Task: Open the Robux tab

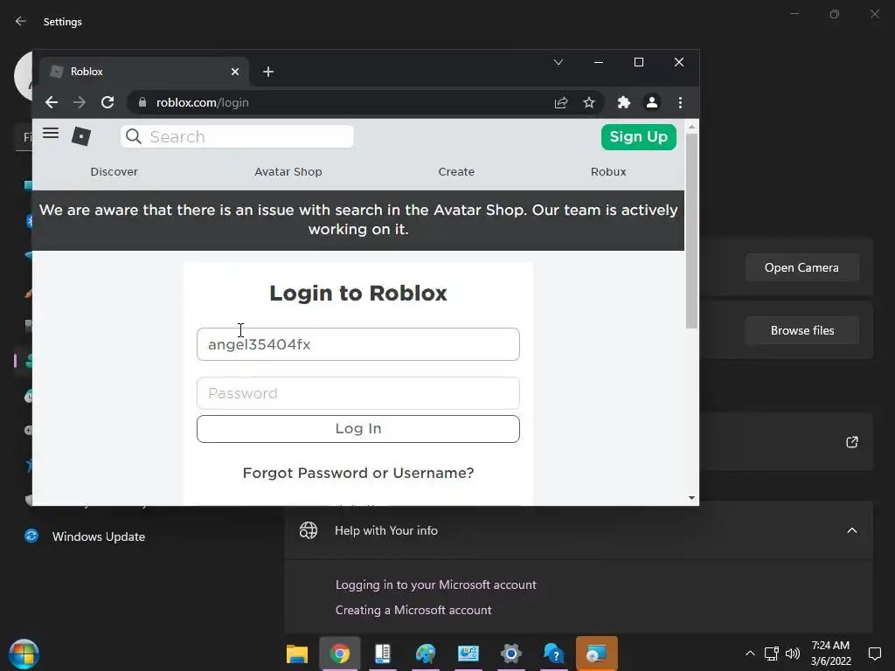Action: pos(608,172)
